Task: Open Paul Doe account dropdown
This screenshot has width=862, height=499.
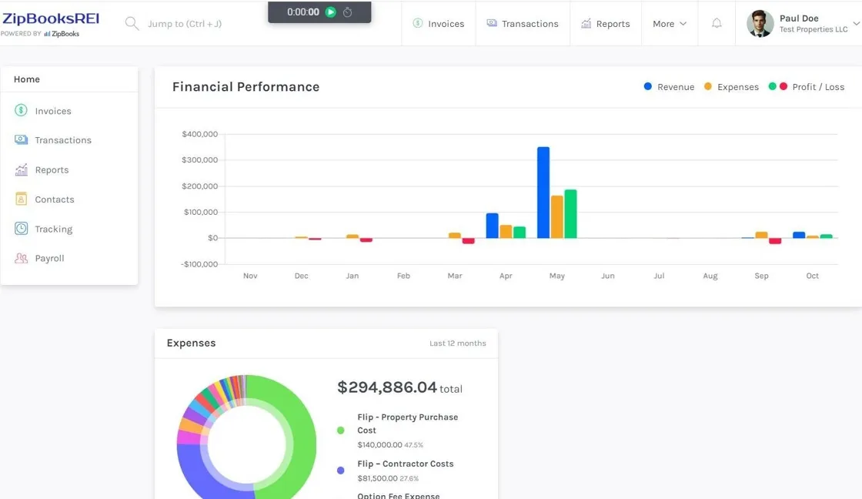Action: [x=803, y=24]
